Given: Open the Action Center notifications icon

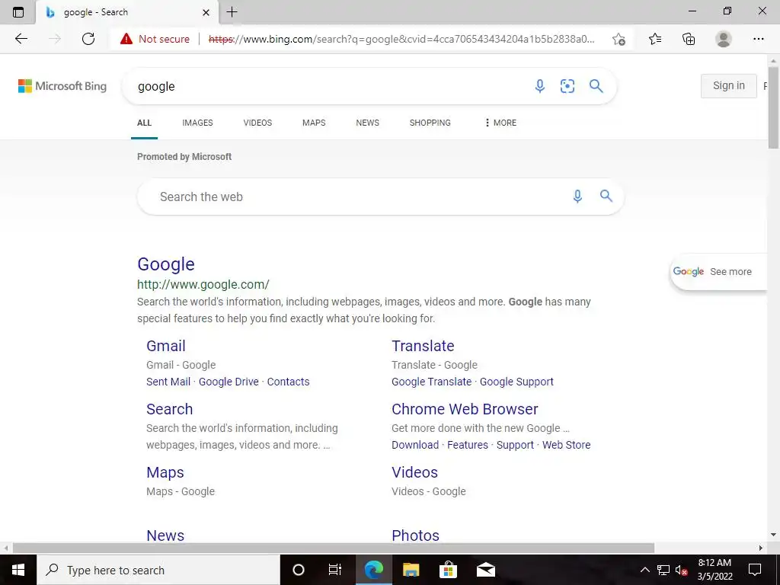Looking at the screenshot, I should (755, 570).
